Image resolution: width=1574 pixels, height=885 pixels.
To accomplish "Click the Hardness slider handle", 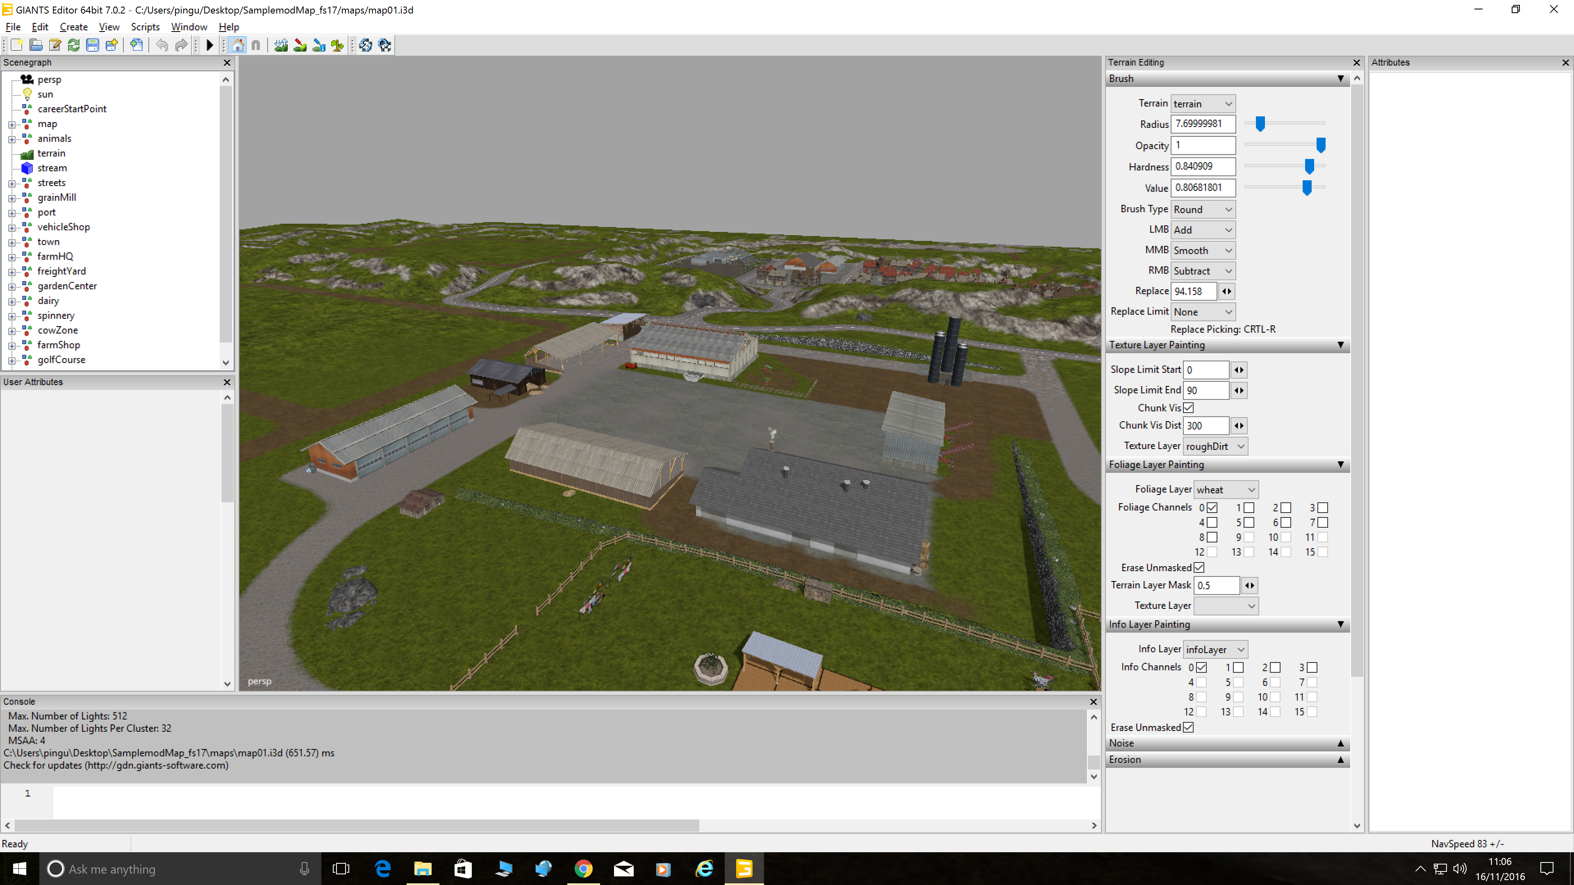I will (1310, 166).
